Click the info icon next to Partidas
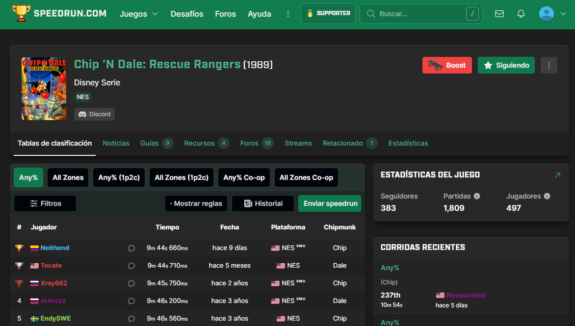This screenshot has height=326, width=575. click(476, 196)
